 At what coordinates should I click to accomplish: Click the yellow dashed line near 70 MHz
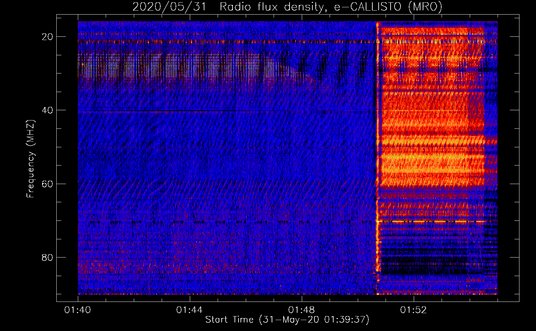[431, 221]
